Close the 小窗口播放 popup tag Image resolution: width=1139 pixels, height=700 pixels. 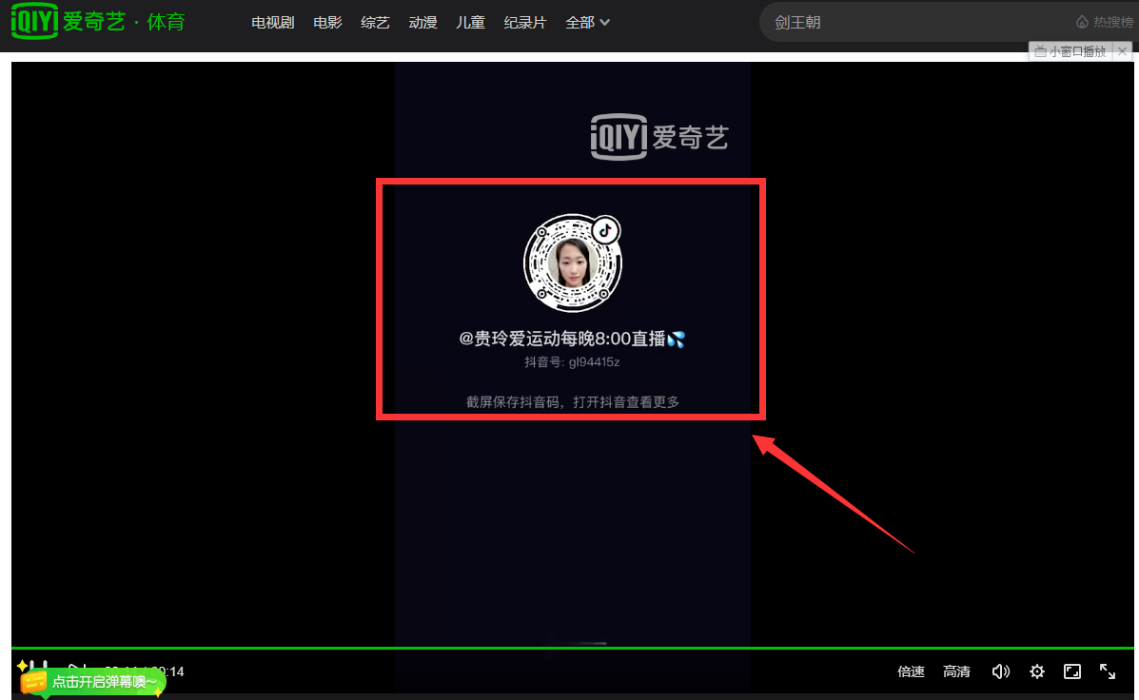(1122, 51)
